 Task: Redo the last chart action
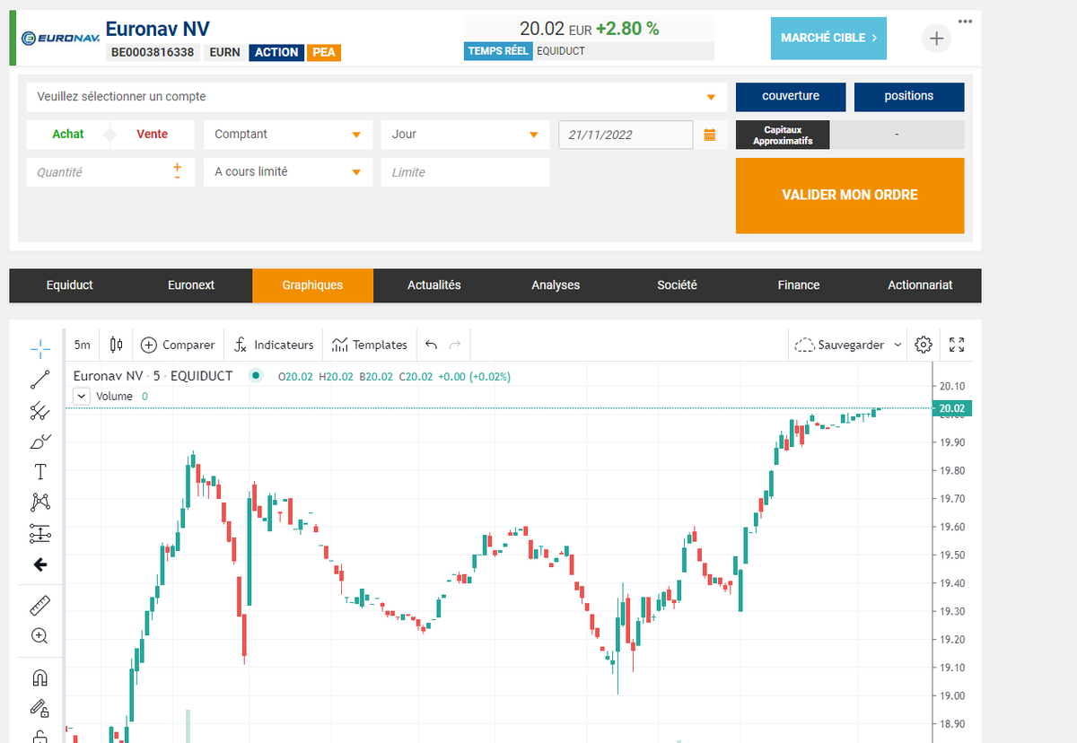[455, 345]
